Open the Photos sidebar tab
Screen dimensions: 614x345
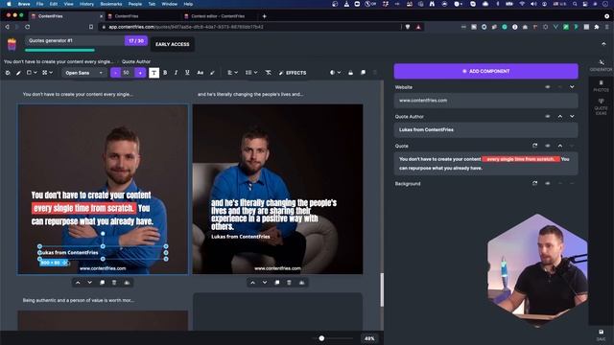tap(602, 86)
